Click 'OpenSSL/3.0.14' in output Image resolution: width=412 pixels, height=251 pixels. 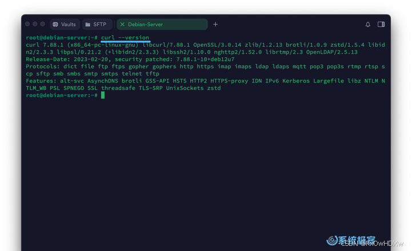pos(217,45)
